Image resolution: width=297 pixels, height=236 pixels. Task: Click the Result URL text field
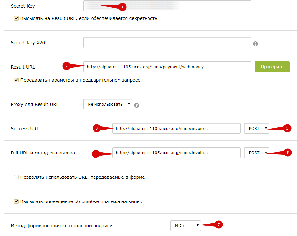[x=167, y=67]
